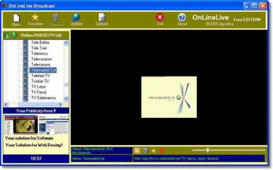Click the New toolbar icon
This screenshot has height=170, width=273.
(x=16, y=18)
